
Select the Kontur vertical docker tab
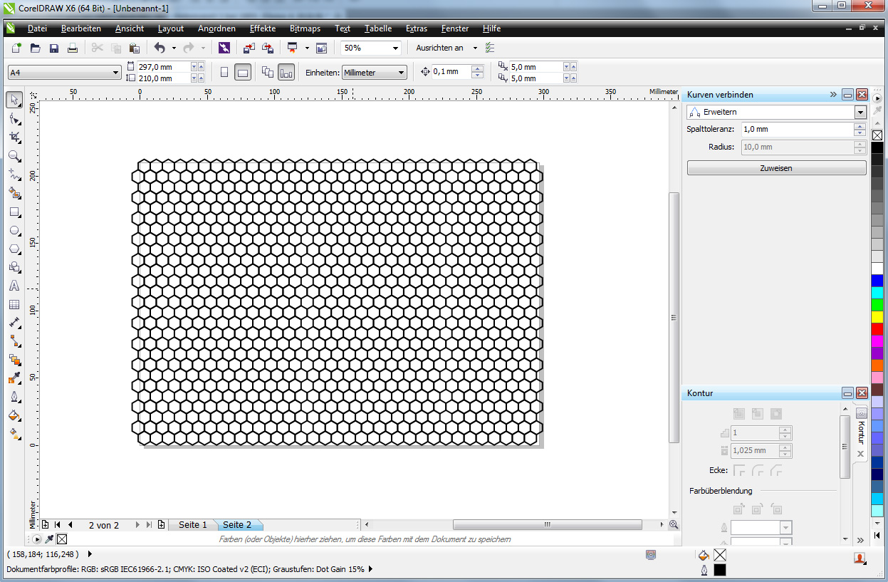coord(860,432)
